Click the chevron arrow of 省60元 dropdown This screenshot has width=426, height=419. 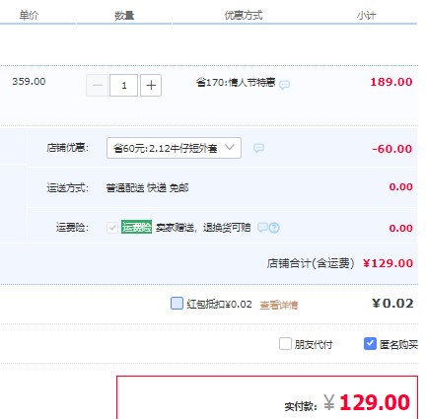pyautogui.click(x=230, y=148)
